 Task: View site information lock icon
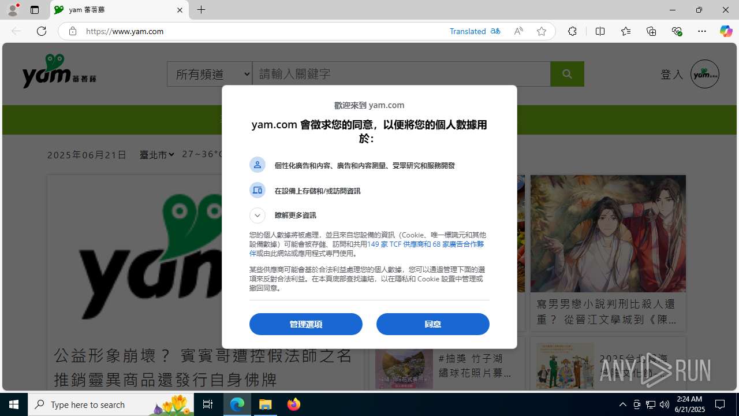(72, 31)
